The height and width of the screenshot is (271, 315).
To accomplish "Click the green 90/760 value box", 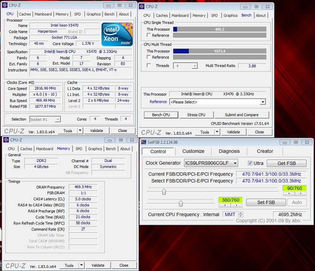I will [x=295, y=188].
